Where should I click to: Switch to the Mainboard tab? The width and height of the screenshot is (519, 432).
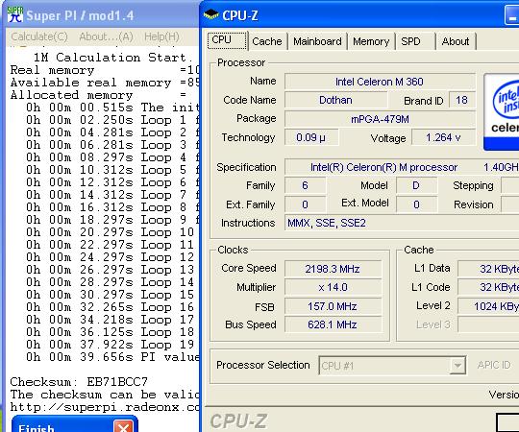click(317, 41)
